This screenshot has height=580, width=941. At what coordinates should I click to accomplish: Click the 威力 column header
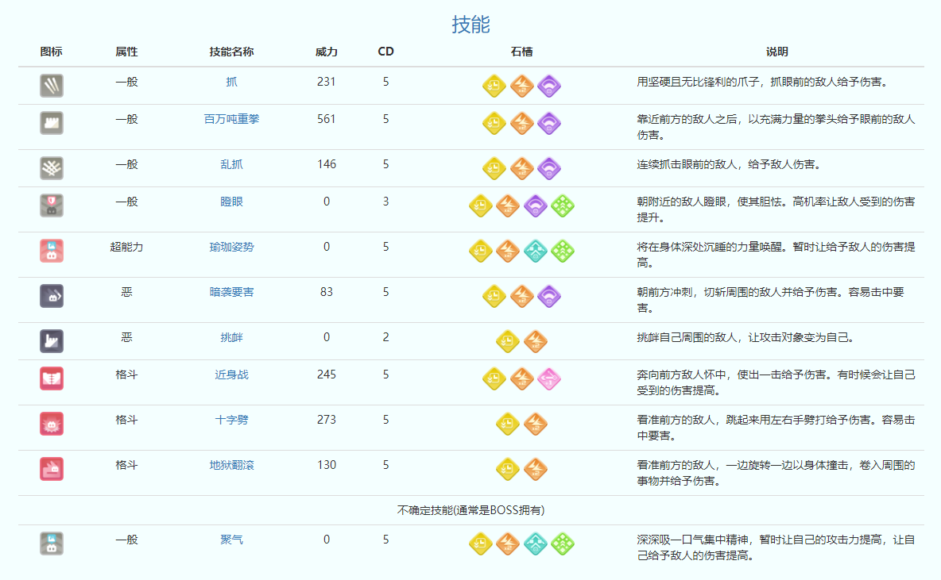pos(327,52)
